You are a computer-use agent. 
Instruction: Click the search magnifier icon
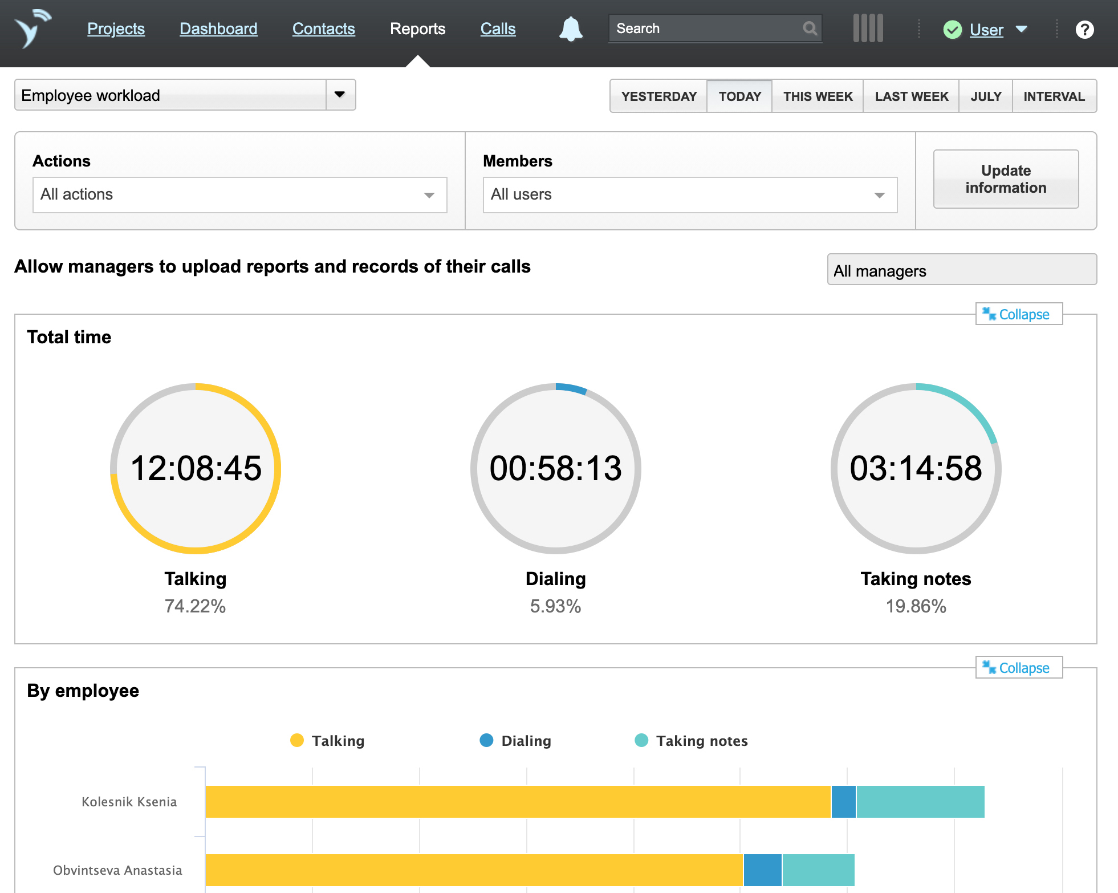pos(810,28)
